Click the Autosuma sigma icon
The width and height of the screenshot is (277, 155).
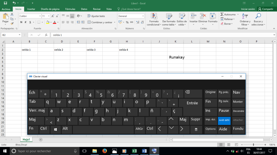tap(222, 15)
